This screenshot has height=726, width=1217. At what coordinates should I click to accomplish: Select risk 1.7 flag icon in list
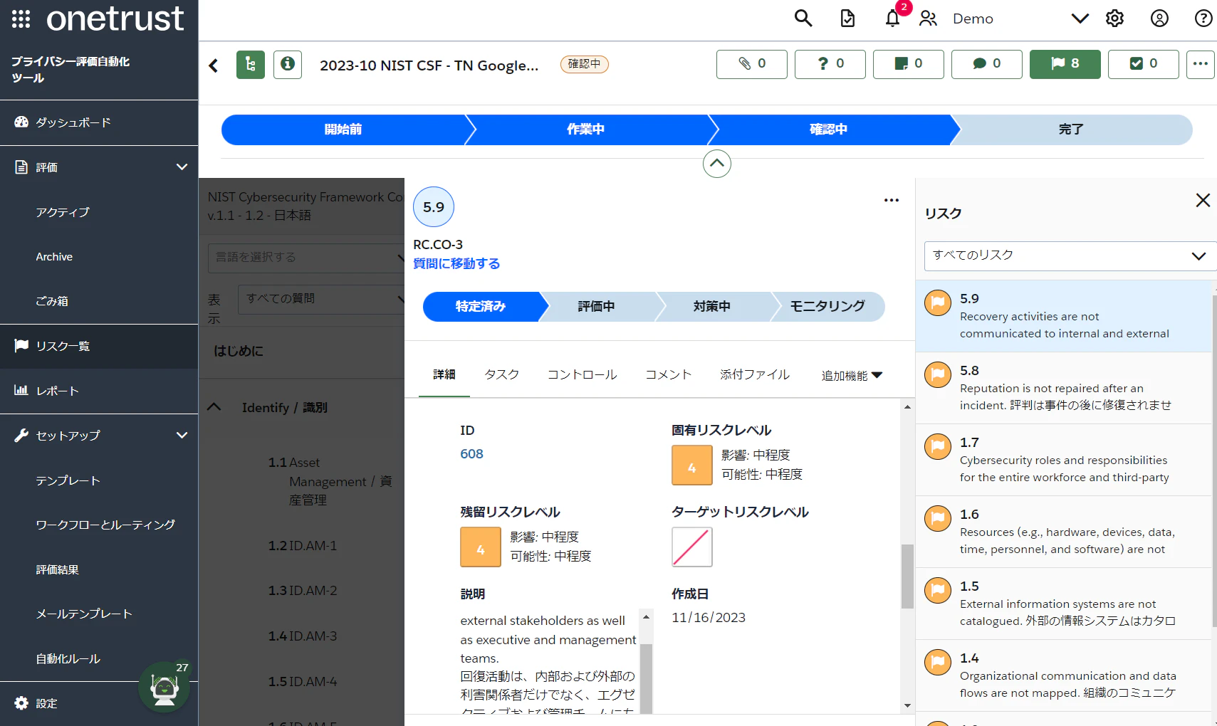[938, 447]
